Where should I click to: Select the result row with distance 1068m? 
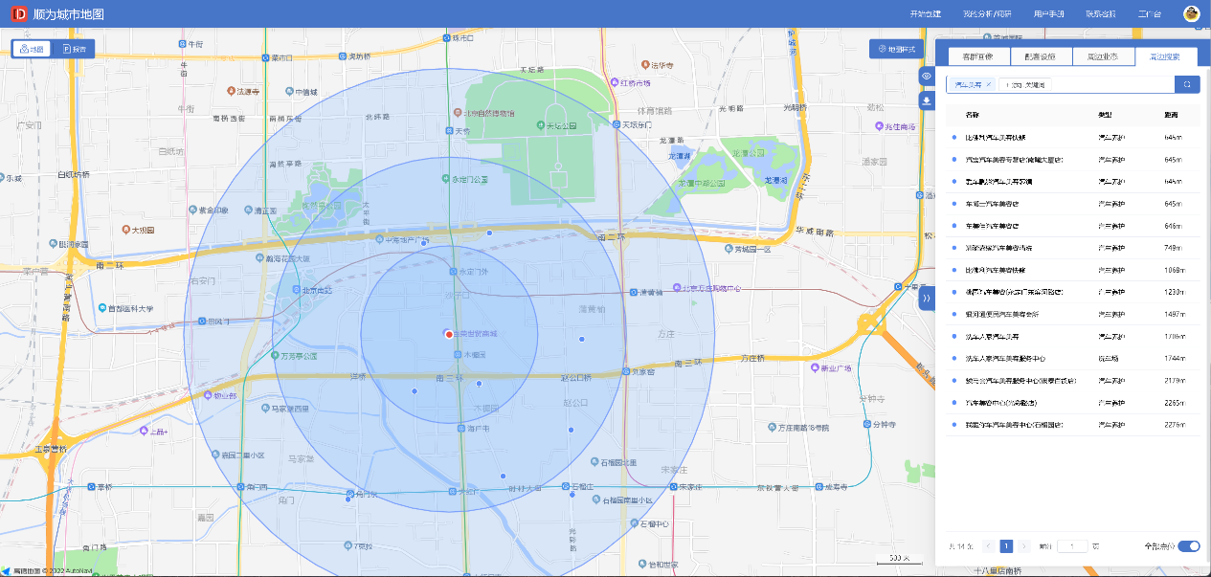[x=1072, y=270]
